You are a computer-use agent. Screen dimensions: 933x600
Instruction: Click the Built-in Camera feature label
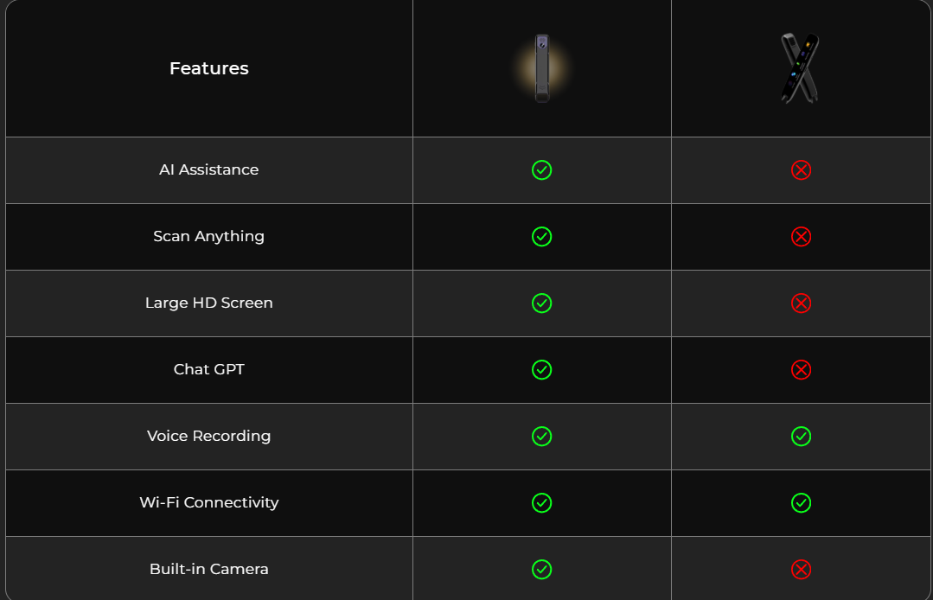209,569
